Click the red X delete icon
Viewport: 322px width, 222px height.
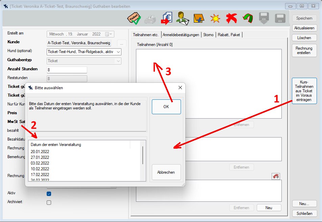[x=231, y=18]
